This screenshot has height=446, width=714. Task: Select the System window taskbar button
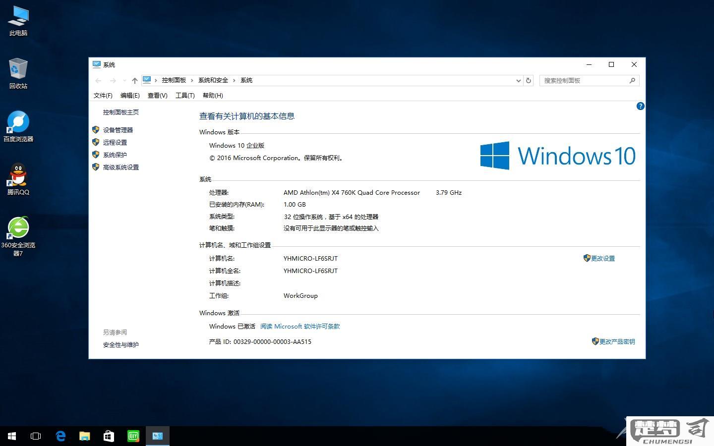(x=158, y=436)
